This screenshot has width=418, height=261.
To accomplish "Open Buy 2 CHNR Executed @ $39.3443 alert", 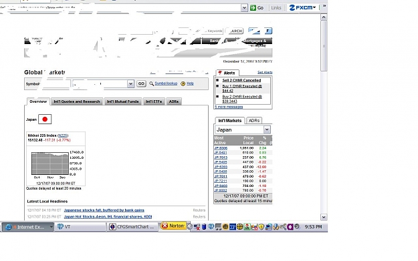I will click(242, 99).
